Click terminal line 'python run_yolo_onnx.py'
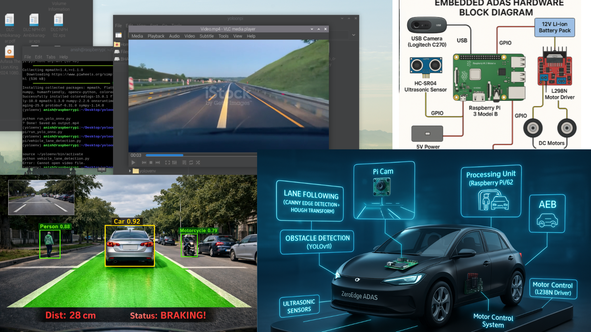 46,119
